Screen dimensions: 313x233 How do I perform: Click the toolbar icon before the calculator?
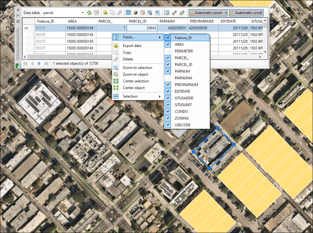point(157,13)
